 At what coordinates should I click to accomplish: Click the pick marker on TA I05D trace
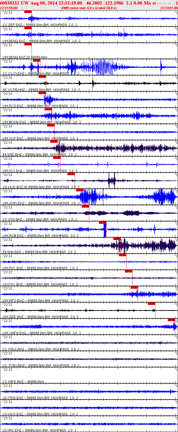tap(54, 141)
